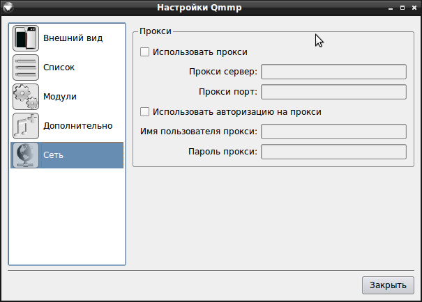Close the window with the title bar X
The image size is (422, 302).
[x=414, y=8]
